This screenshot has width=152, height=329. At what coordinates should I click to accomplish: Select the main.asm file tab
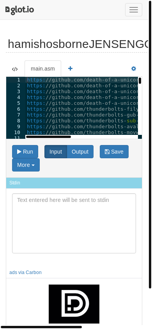point(43,69)
